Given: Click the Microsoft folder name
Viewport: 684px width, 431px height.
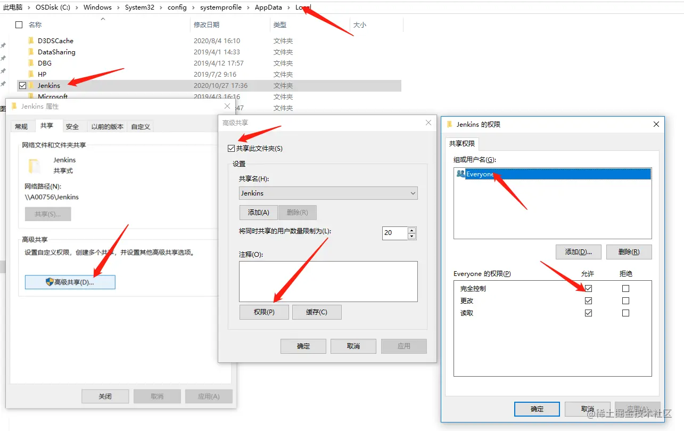Looking at the screenshot, I should click(x=53, y=97).
